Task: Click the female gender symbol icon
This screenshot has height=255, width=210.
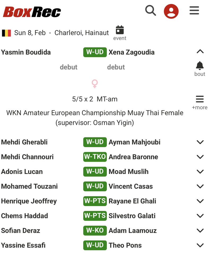Action: click(95, 84)
